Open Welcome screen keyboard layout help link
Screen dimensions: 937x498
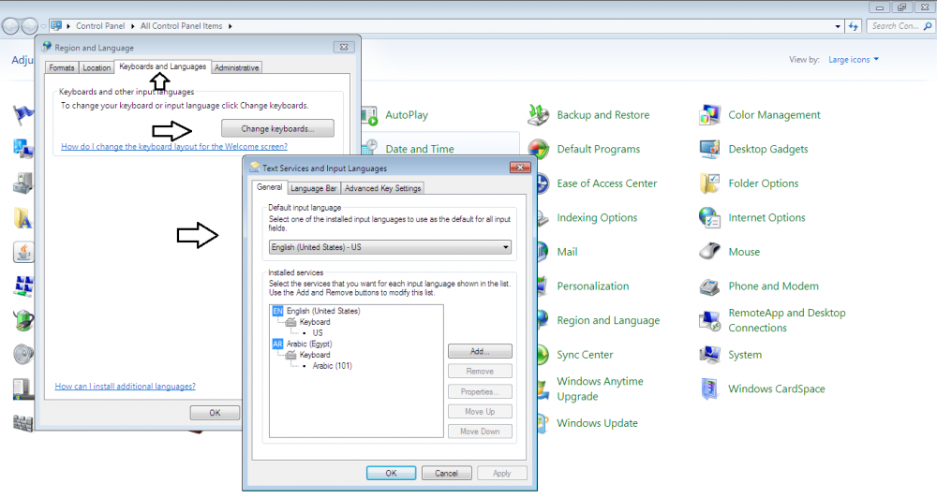pos(174,146)
